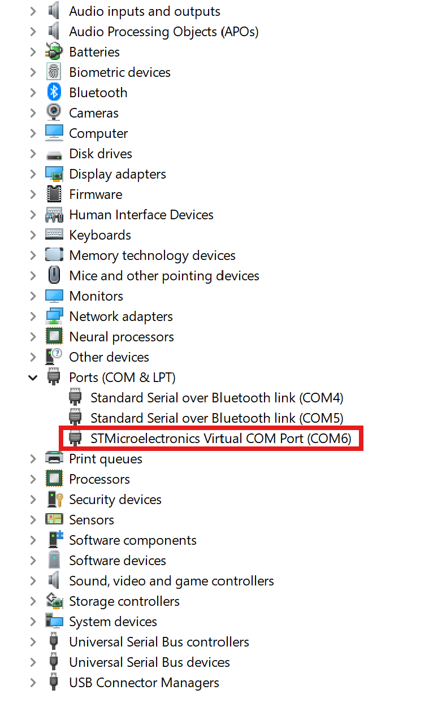Expand the Network adapters category
The height and width of the screenshot is (703, 442).
[33, 316]
